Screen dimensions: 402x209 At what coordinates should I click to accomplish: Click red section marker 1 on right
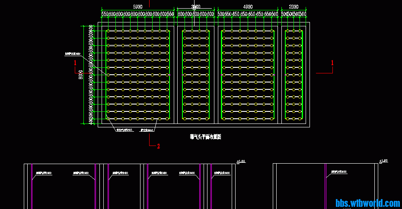tap(332, 63)
